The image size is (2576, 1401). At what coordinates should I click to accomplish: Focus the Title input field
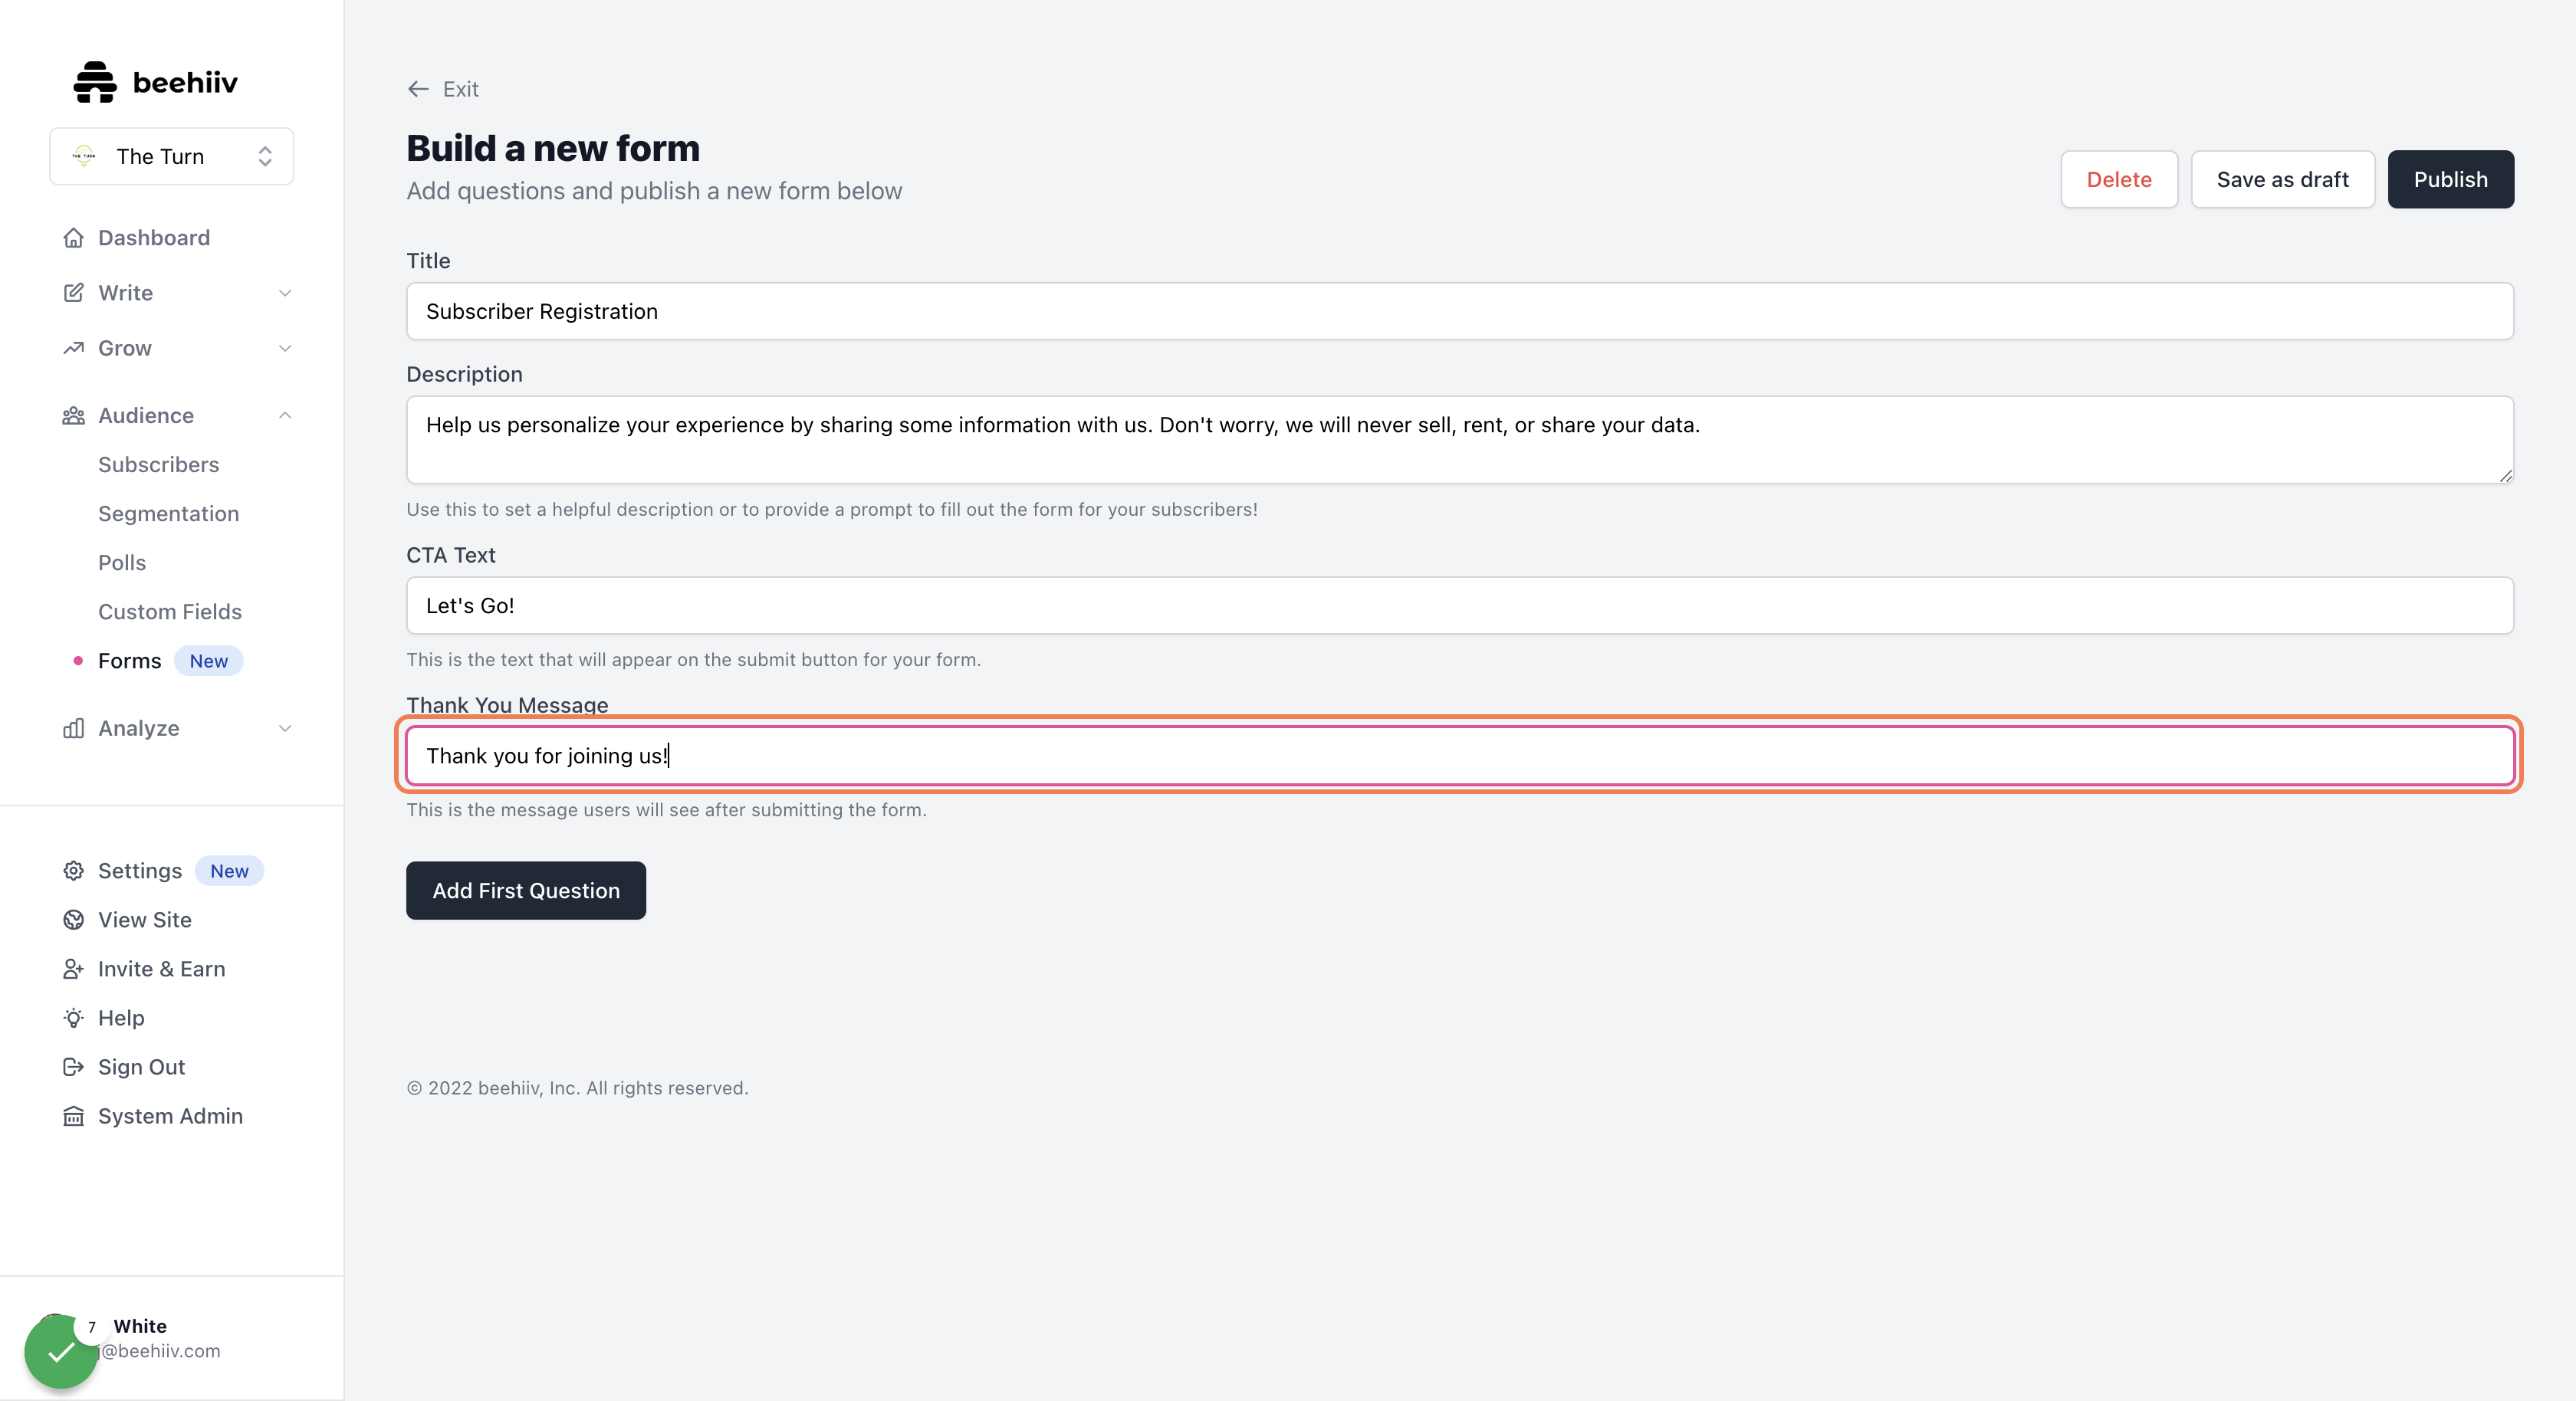[x=1460, y=311]
